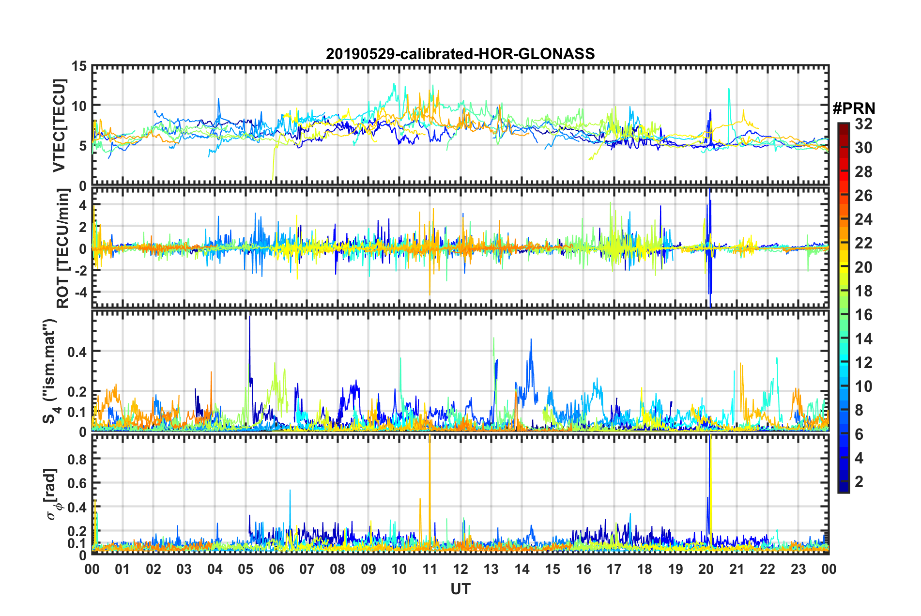
Task: Click tick label "-4" on the ROT axis
Action: point(80,293)
